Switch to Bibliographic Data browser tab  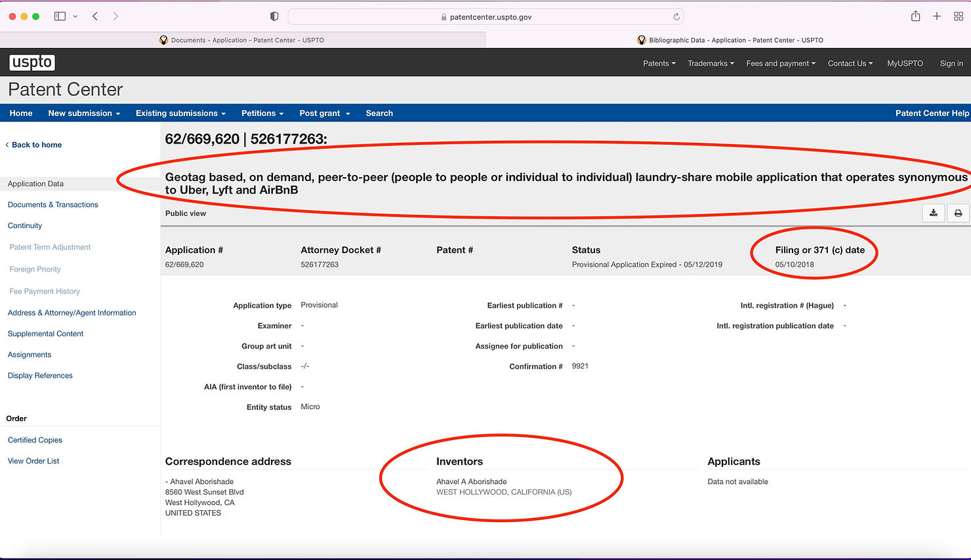729,40
